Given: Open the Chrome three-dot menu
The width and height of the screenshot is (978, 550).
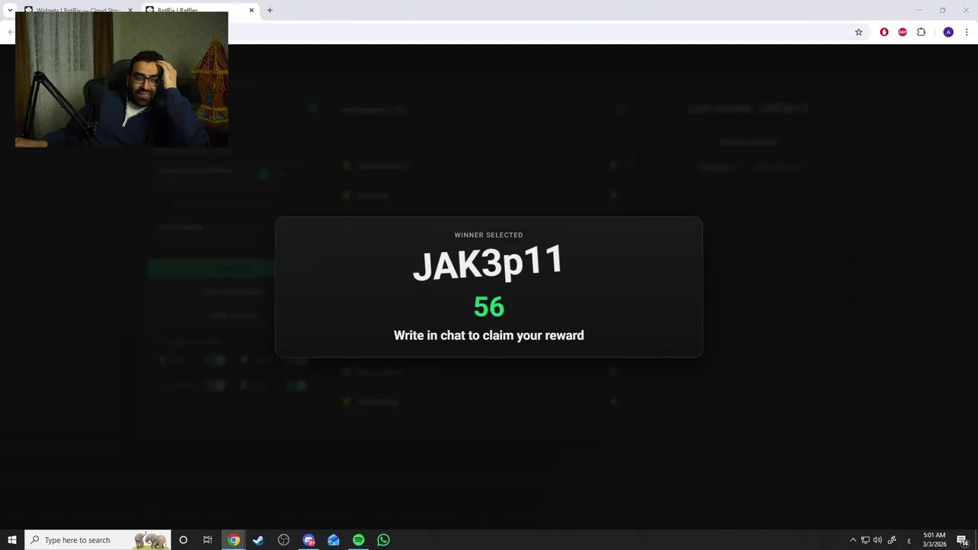Looking at the screenshot, I should click(967, 32).
